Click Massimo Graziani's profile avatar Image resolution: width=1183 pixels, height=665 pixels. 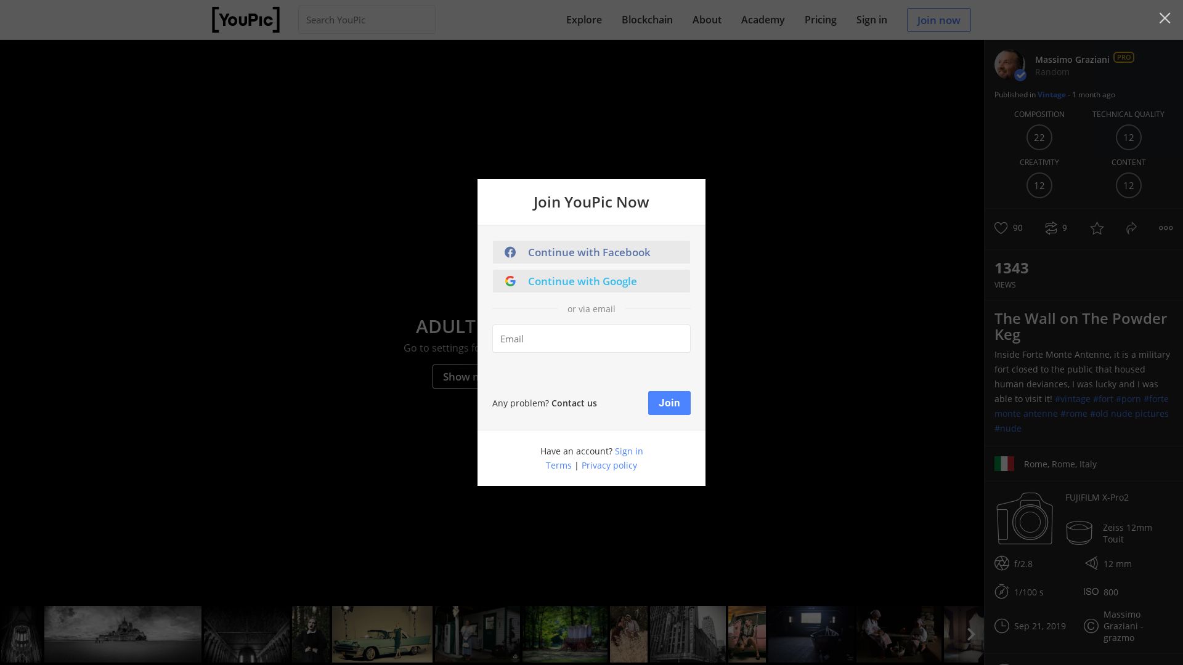coord(1009,65)
